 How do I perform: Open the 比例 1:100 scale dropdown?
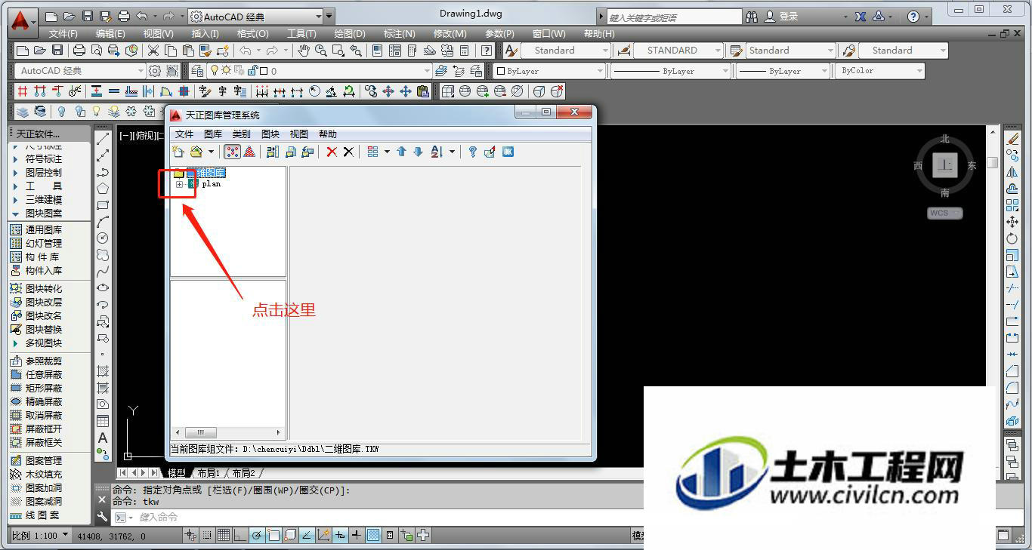tap(39, 535)
